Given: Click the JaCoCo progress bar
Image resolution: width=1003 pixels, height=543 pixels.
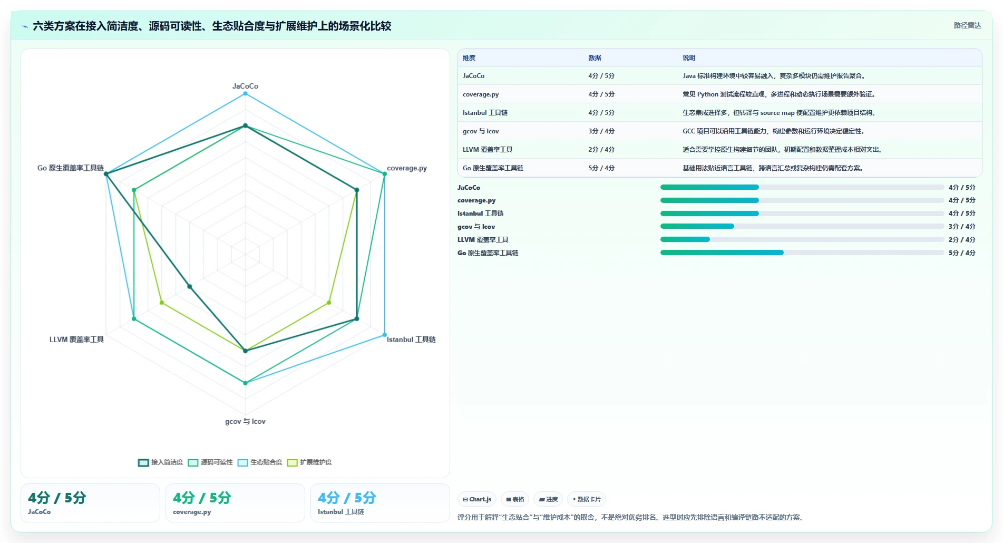Looking at the screenshot, I should coord(802,187).
